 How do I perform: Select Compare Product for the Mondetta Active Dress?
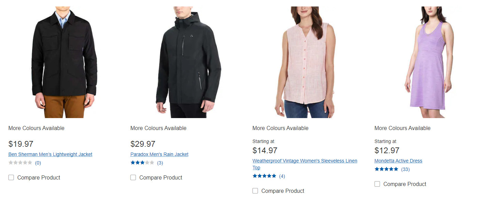377,184
